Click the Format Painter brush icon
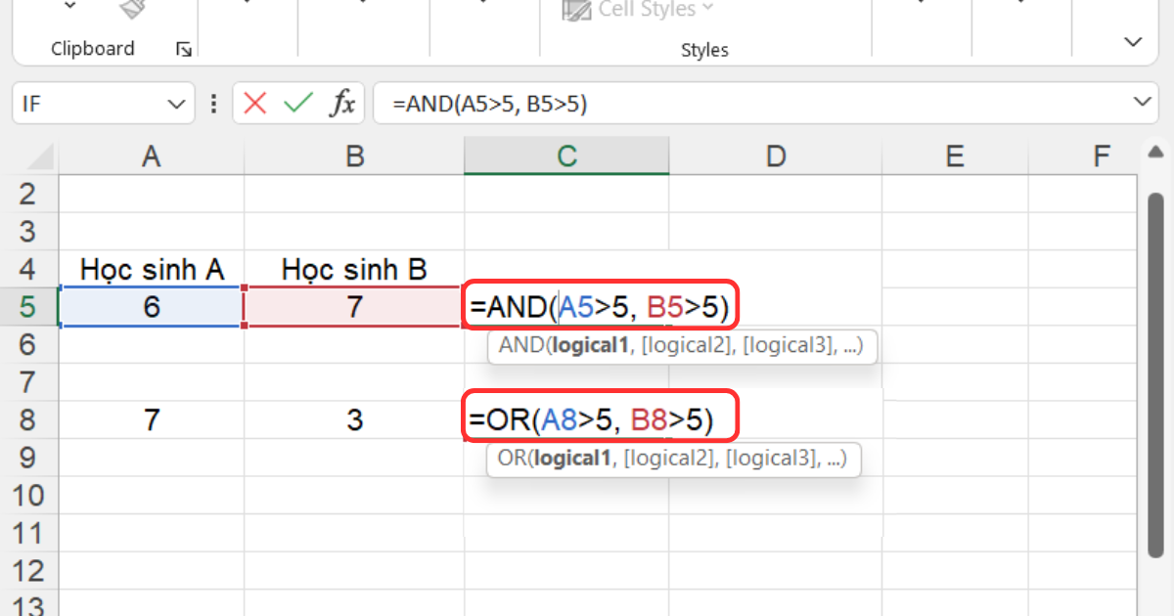The height and width of the screenshot is (616, 1174). (132, 10)
